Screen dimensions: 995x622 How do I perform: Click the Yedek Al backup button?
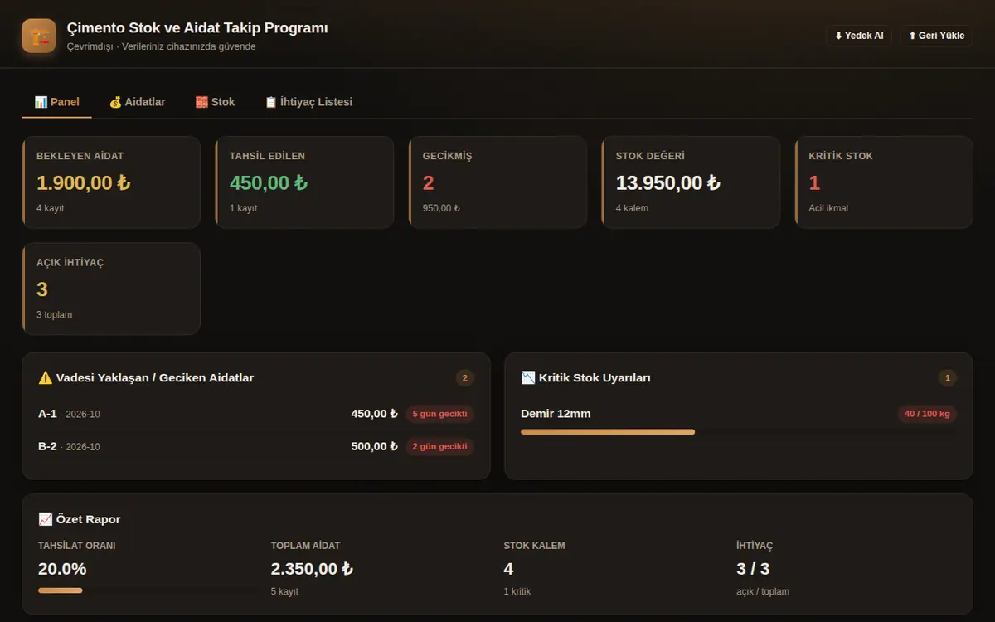pos(859,36)
